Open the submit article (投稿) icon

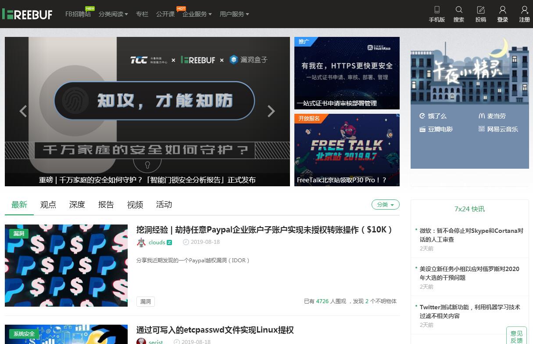pos(481,10)
